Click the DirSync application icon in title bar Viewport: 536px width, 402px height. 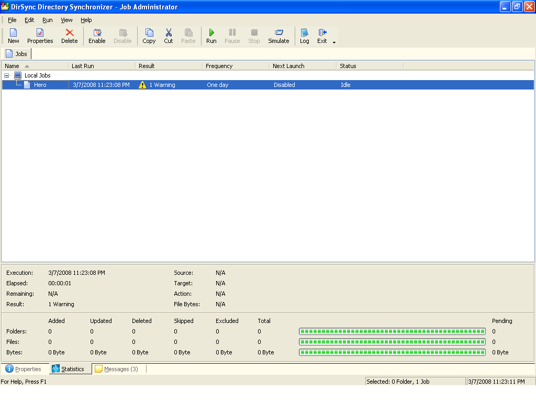click(5, 6)
